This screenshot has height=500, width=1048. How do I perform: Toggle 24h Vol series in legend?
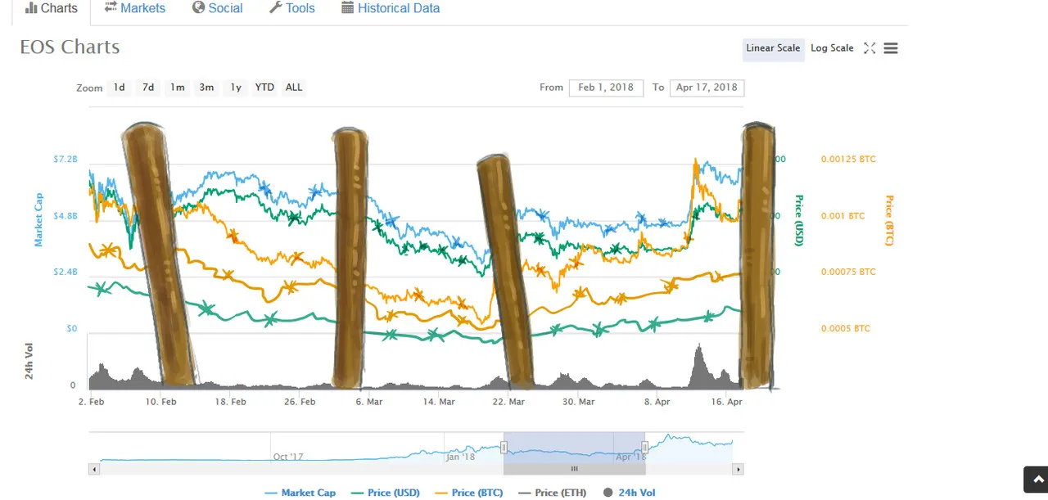[629, 493]
